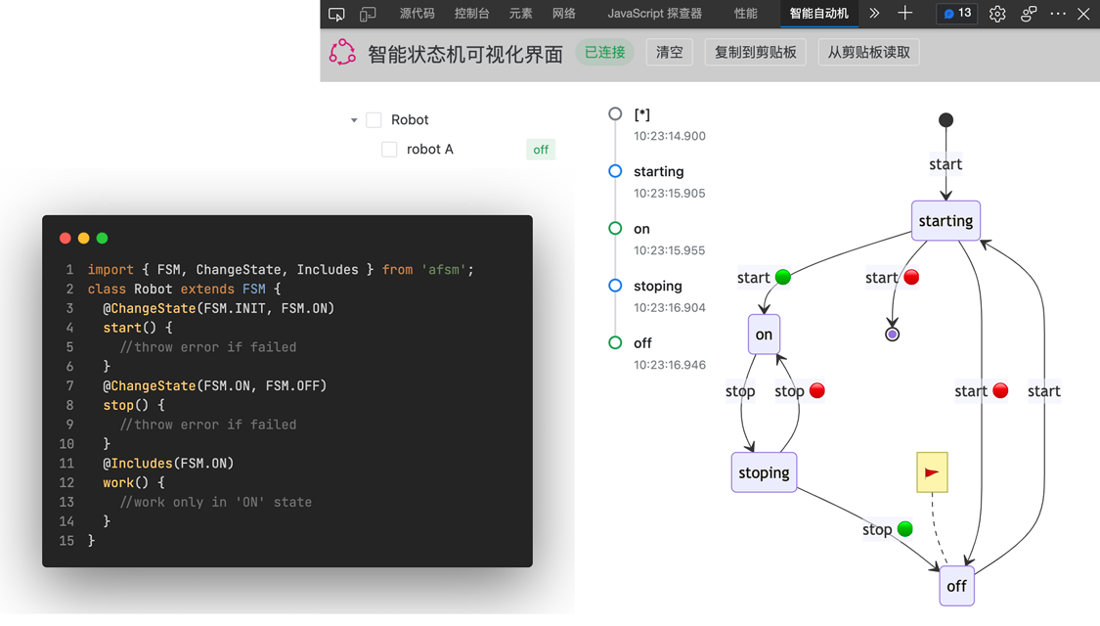This screenshot has height=626, width=1100.
Task: Click the red dot on the failed start transition
Action: (911, 277)
